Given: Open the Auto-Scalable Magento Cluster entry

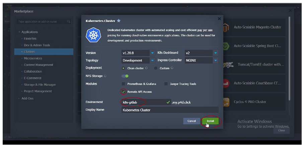Looking at the screenshot, I should point(254,27).
